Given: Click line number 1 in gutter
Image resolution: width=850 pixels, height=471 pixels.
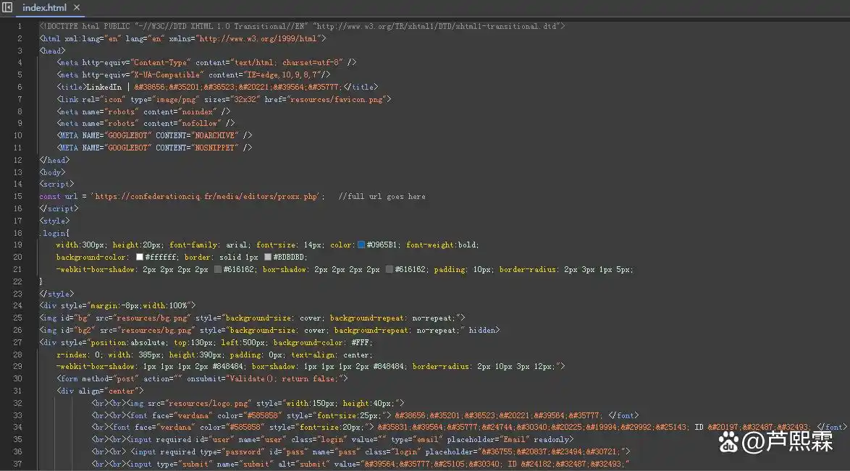Looking at the screenshot, I should pyautogui.click(x=20, y=26).
